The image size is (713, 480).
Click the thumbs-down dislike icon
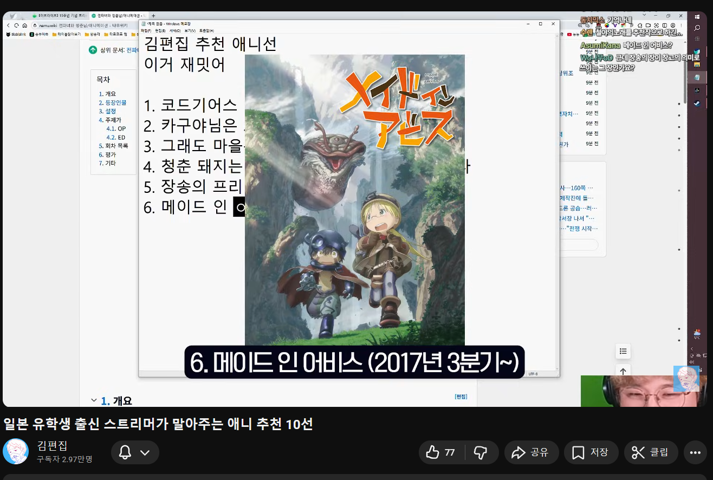(480, 452)
